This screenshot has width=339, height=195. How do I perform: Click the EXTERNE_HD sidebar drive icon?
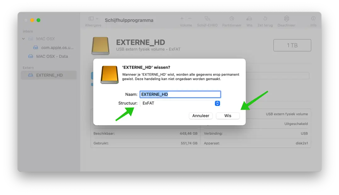tap(31, 75)
